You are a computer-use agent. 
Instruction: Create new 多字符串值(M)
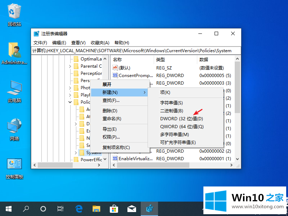pyautogui.click(x=186, y=134)
